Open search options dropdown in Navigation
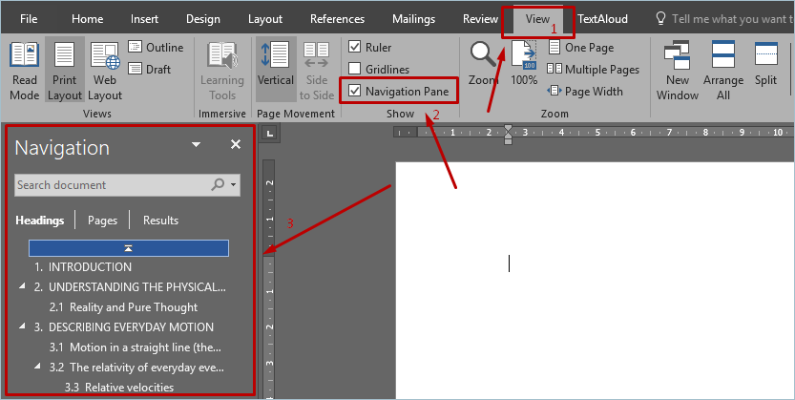Viewport: 795px width, 400px height. (234, 185)
